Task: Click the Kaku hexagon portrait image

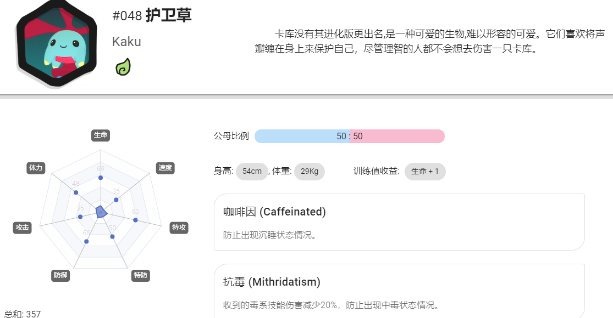Action: pyautogui.click(x=56, y=44)
